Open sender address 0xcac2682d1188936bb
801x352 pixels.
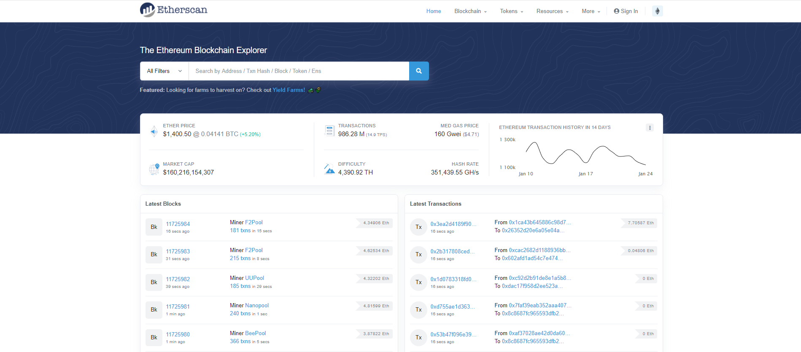[539, 250]
